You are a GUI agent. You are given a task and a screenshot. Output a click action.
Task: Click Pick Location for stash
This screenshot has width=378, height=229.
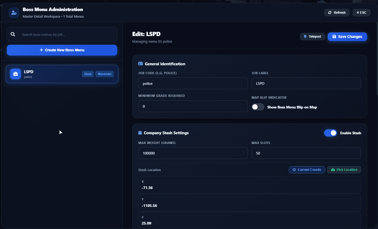click(344, 170)
